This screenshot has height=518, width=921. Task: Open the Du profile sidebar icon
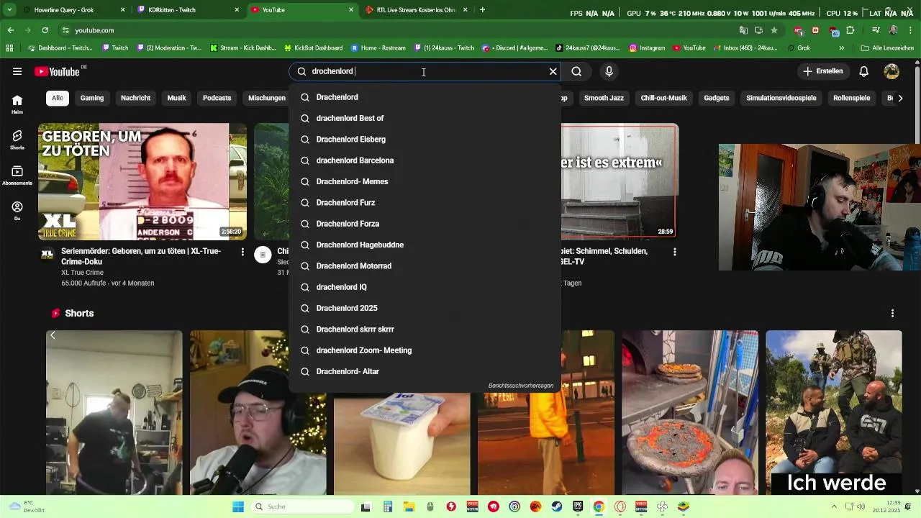click(17, 211)
